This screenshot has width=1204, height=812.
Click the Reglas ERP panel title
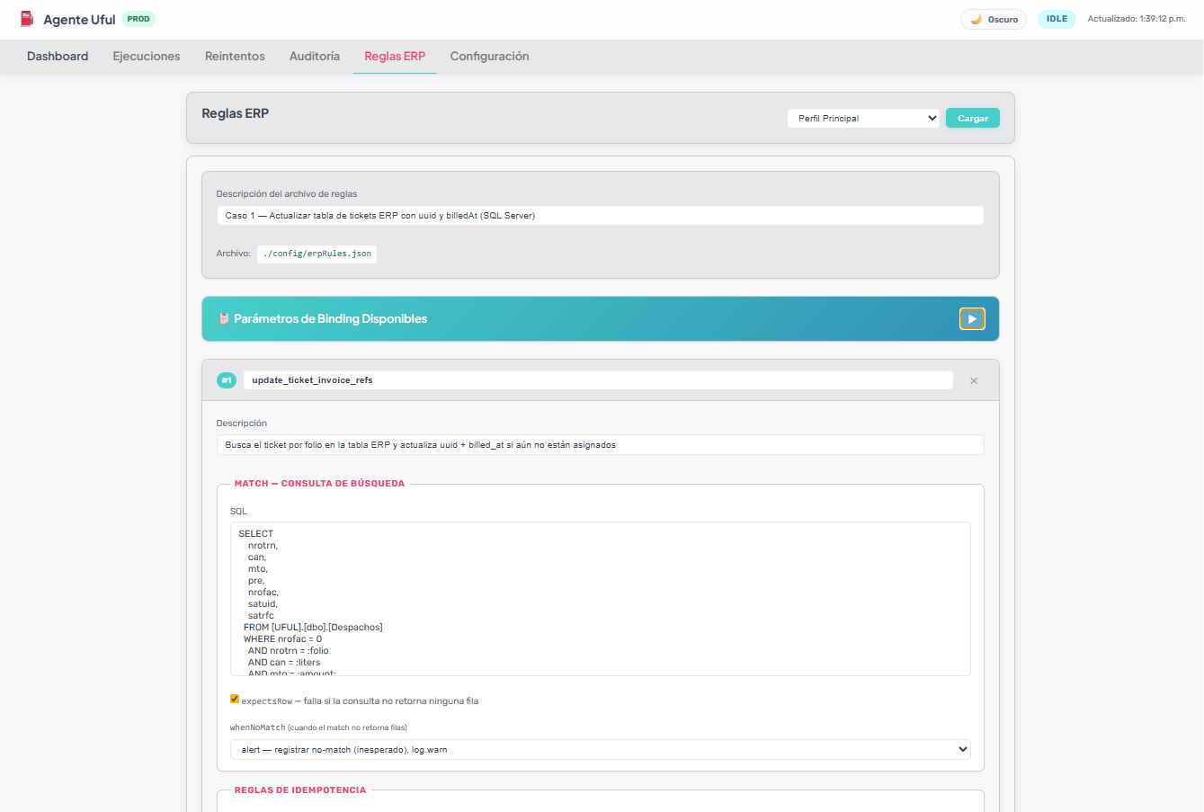(236, 113)
